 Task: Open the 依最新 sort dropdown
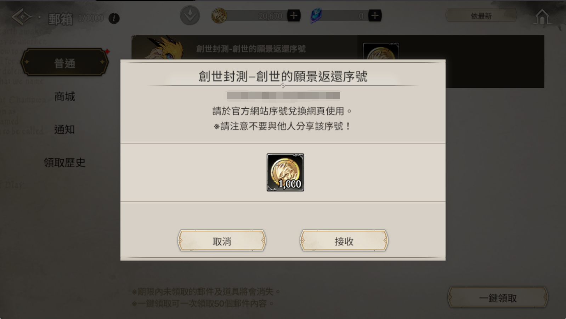point(481,16)
